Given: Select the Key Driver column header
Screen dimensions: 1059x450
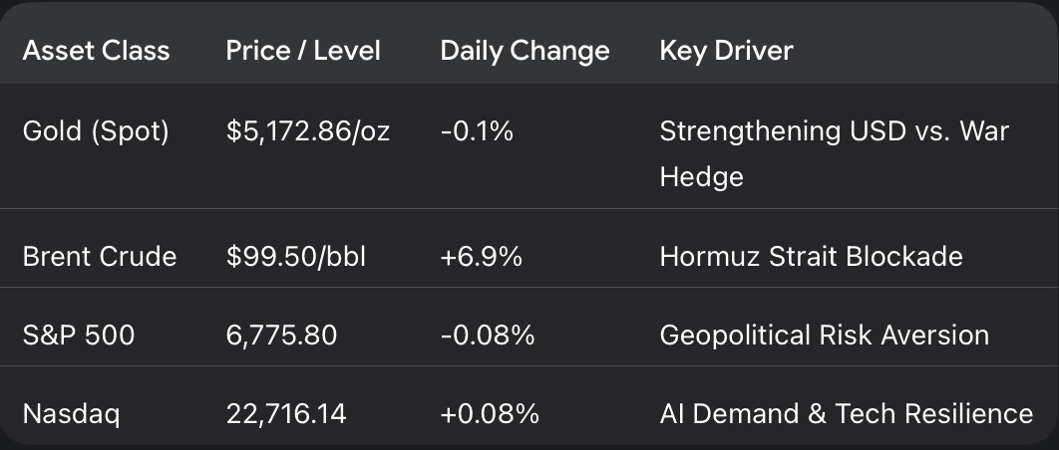Looking at the screenshot, I should coord(726,51).
